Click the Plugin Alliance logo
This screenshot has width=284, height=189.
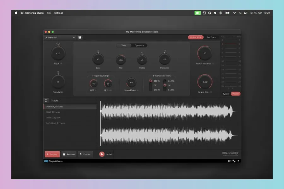(x=53, y=161)
